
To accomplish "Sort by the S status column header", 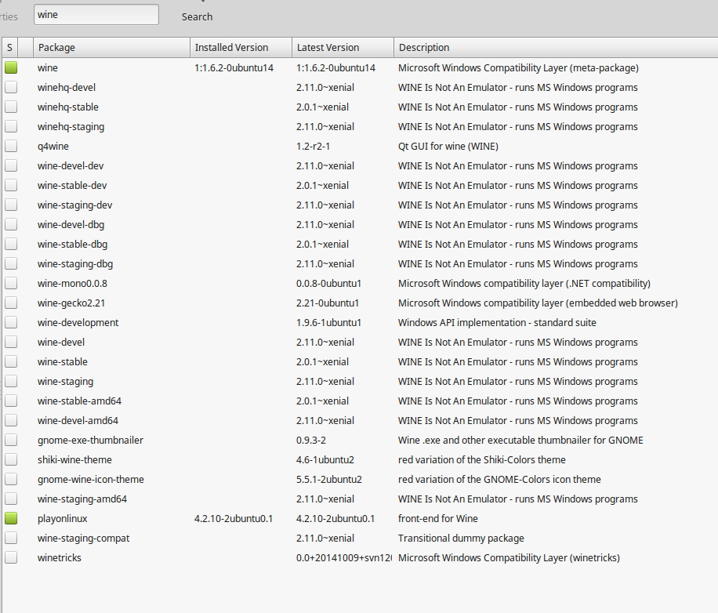I will pos(9,48).
